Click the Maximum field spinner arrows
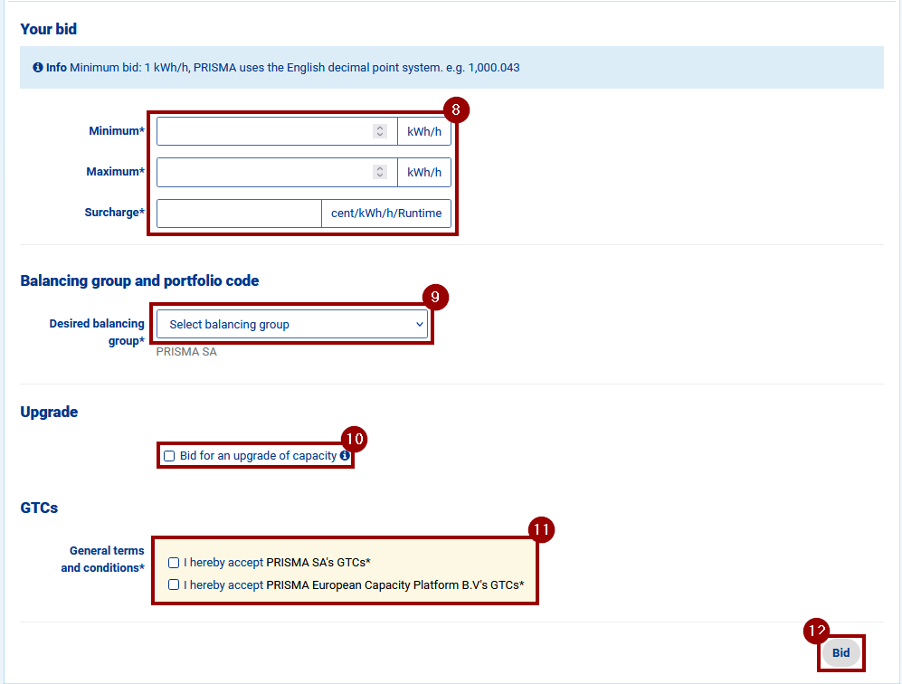Screen dimensions: 902x684 pyautogui.click(x=380, y=172)
